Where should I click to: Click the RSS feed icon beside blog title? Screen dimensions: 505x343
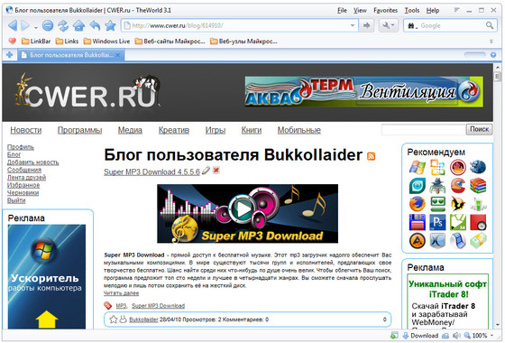pos(371,156)
